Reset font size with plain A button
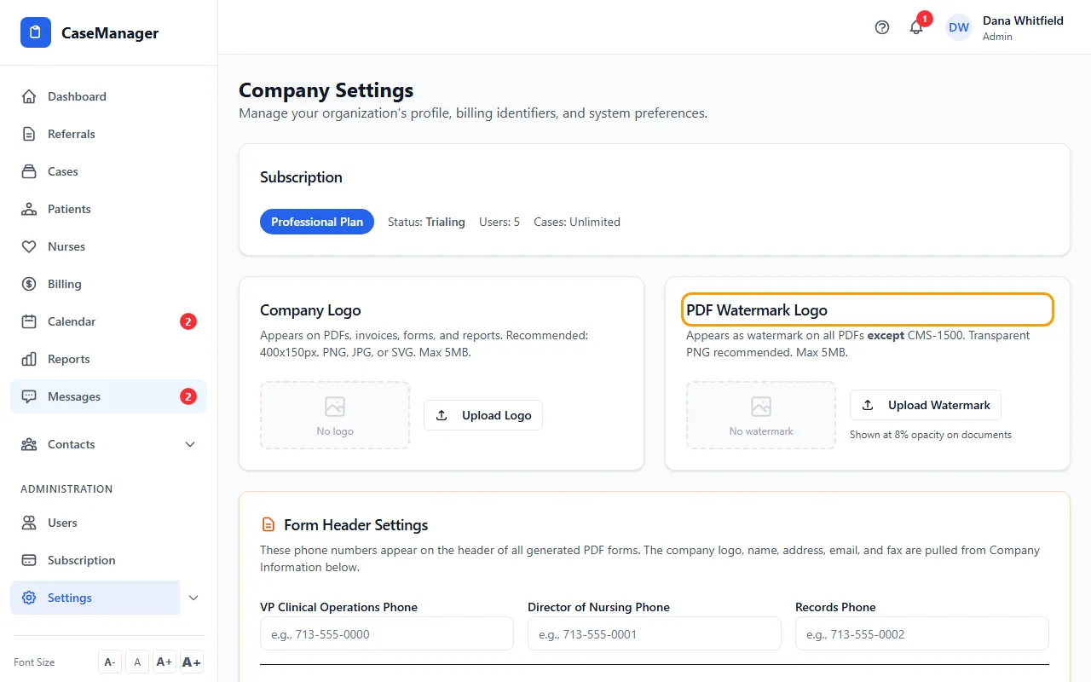The height and width of the screenshot is (682, 1091). (x=137, y=662)
